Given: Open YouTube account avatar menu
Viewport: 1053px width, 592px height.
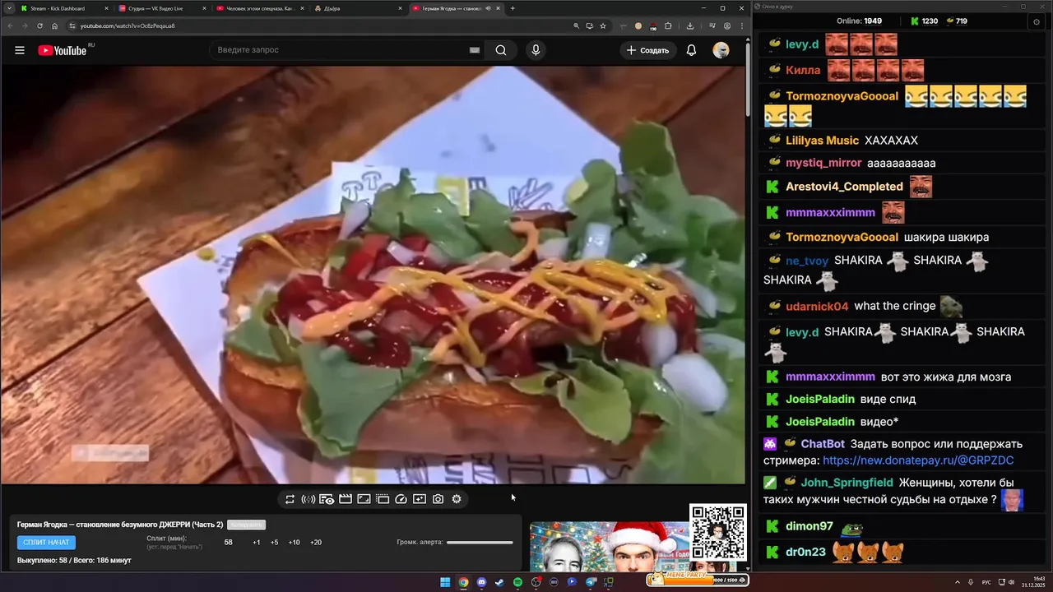Looking at the screenshot, I should (x=721, y=50).
